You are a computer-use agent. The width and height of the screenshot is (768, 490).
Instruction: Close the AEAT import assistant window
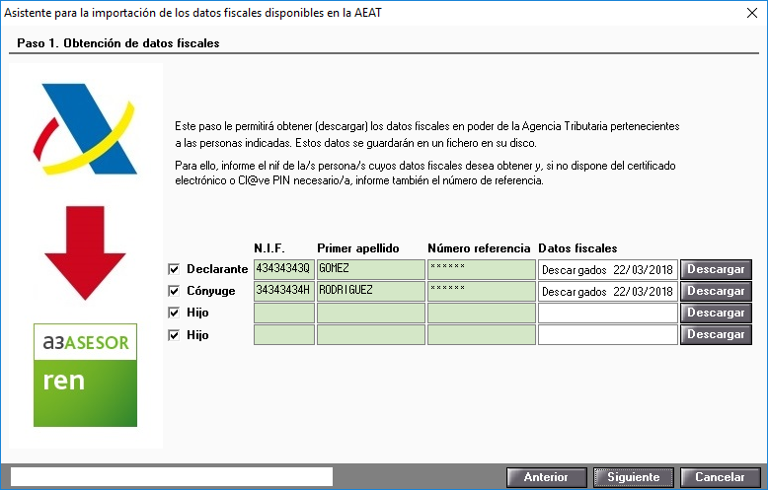752,13
